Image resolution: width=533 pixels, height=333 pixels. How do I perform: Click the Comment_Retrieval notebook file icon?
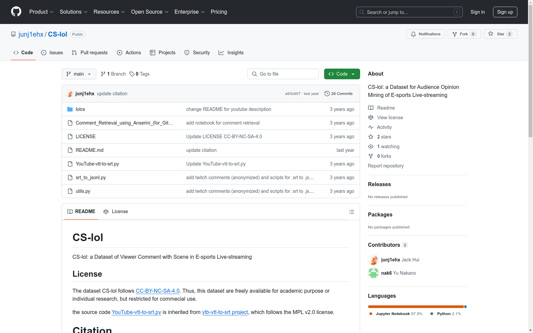coord(70,123)
